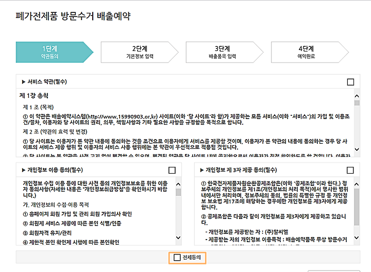Click the 개인정보를 제공받는 자 : (주)알씨엘 line
Viewport: 371px width, 272px height.
(x=247, y=232)
